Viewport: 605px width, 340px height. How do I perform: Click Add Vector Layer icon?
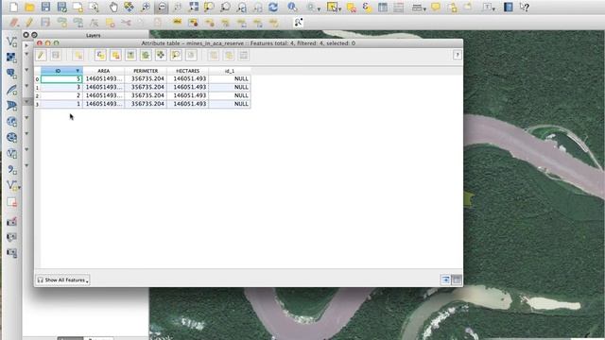coord(11,42)
